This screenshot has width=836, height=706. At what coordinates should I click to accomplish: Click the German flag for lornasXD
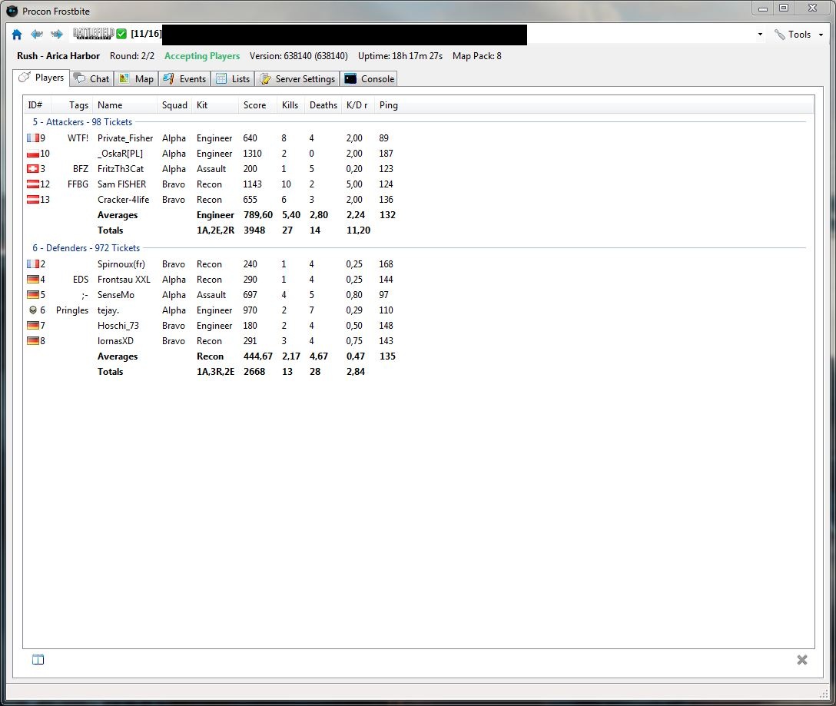pyautogui.click(x=33, y=341)
